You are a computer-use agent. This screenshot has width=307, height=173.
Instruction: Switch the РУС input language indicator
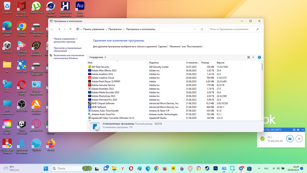tap(266, 168)
